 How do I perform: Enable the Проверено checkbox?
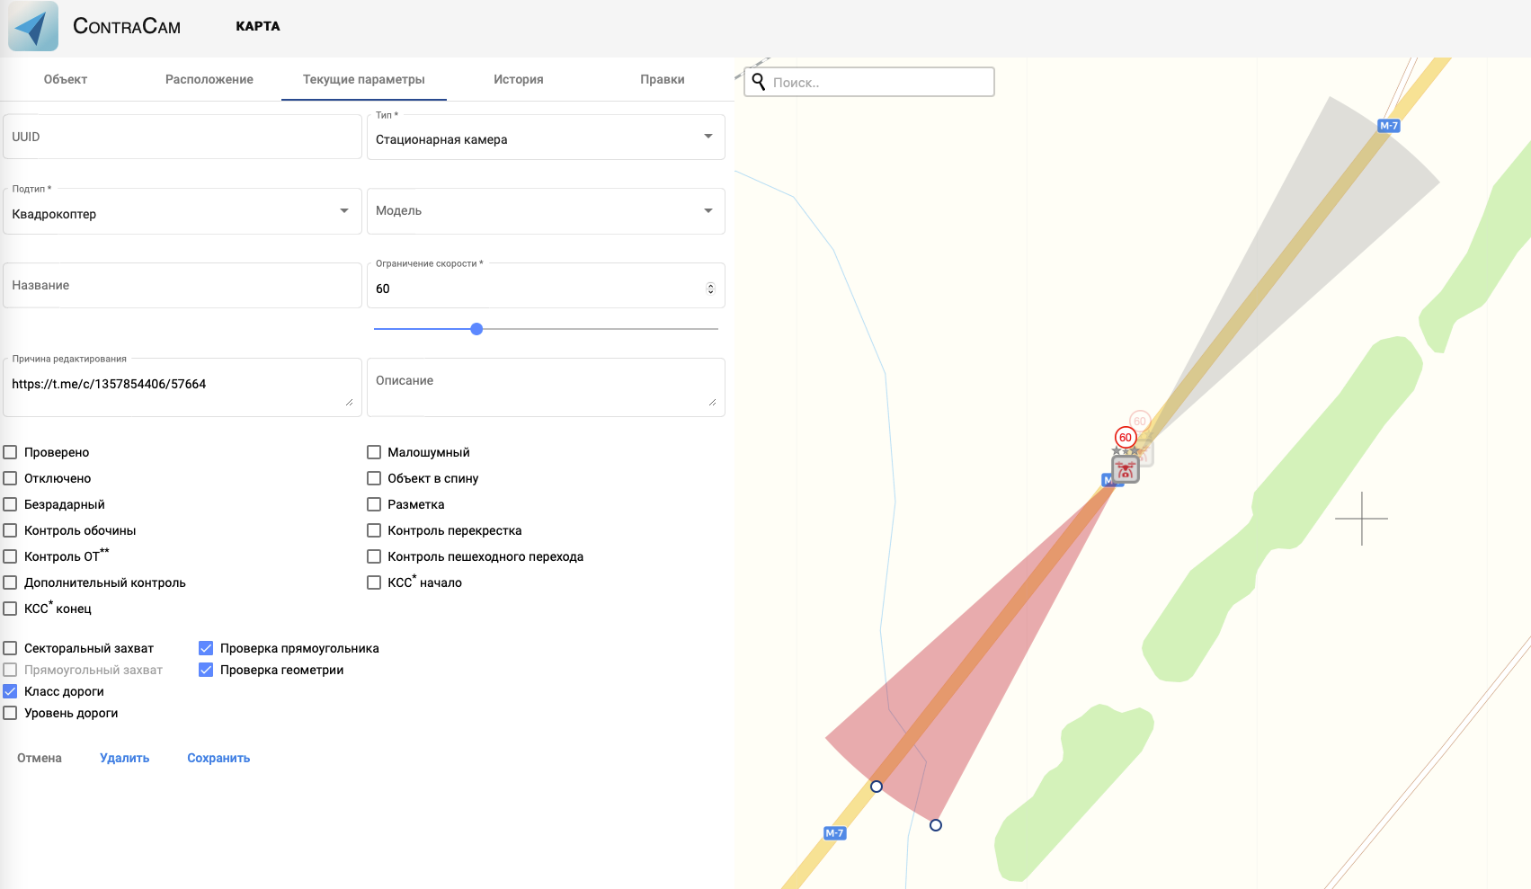pyautogui.click(x=11, y=452)
